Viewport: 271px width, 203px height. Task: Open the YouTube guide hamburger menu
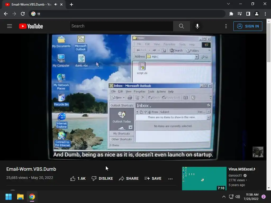click(10, 26)
